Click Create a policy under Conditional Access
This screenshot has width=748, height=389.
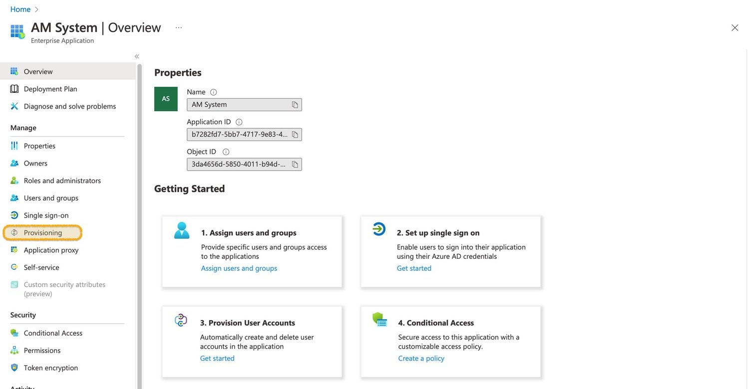(x=420, y=358)
